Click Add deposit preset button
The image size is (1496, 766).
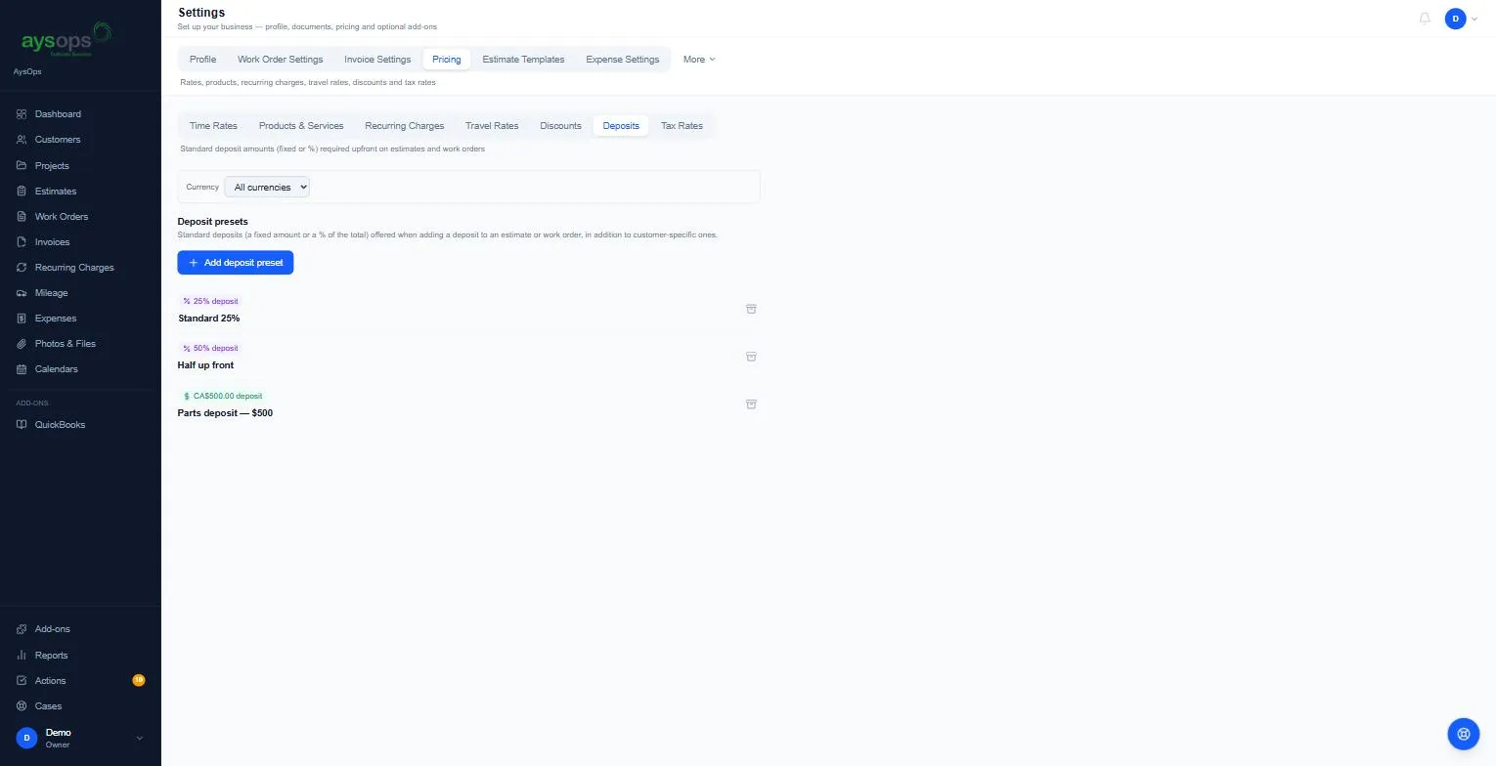tap(236, 263)
